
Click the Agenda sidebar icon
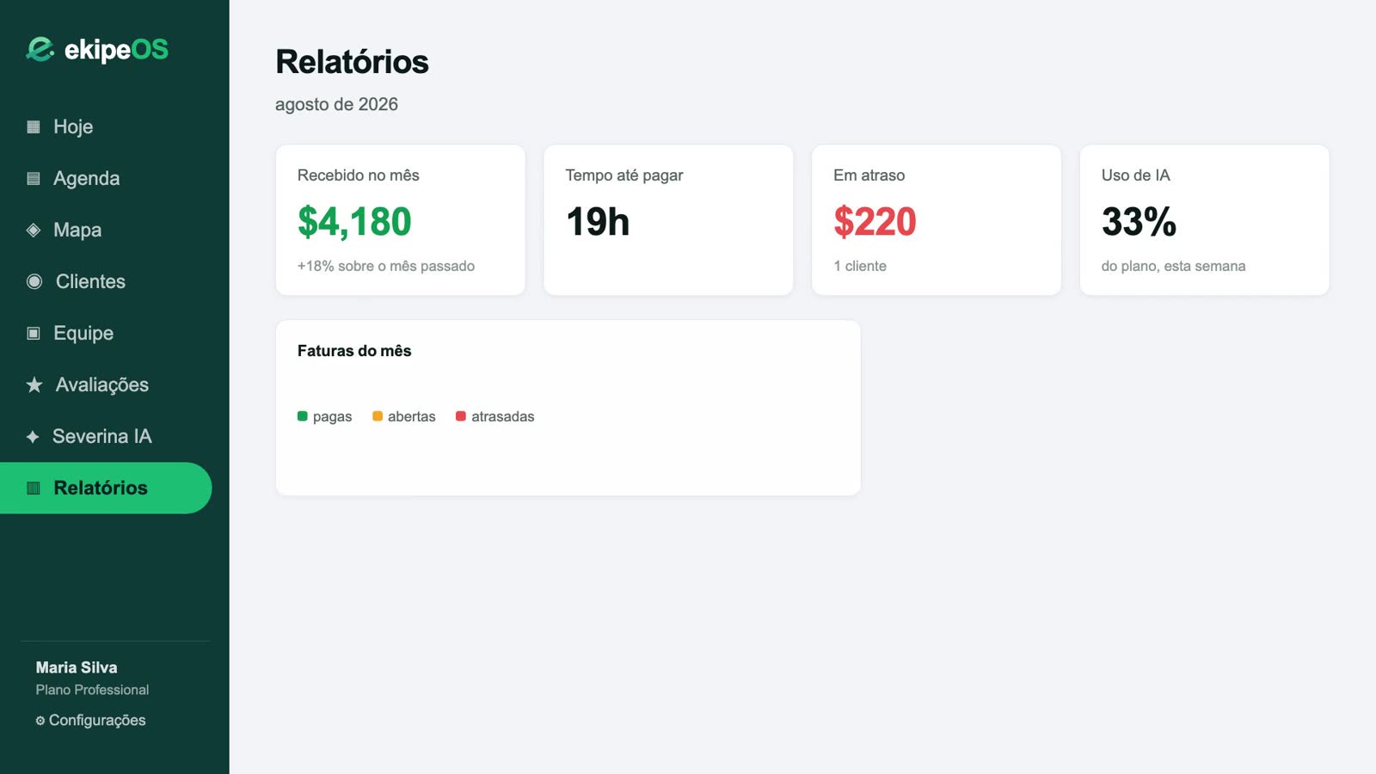[34, 178]
